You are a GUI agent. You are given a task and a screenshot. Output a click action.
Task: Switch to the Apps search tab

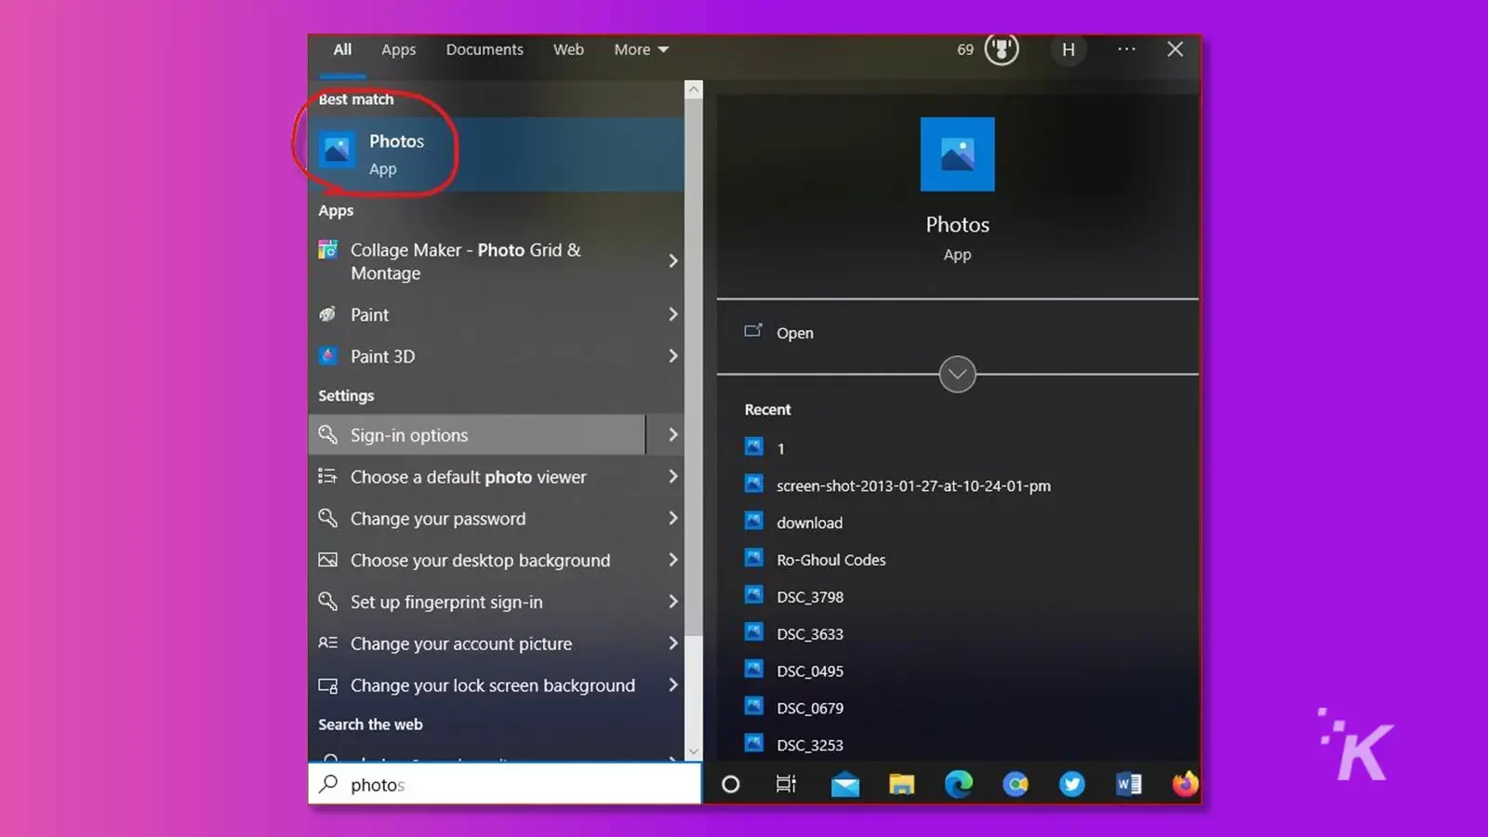tap(398, 49)
